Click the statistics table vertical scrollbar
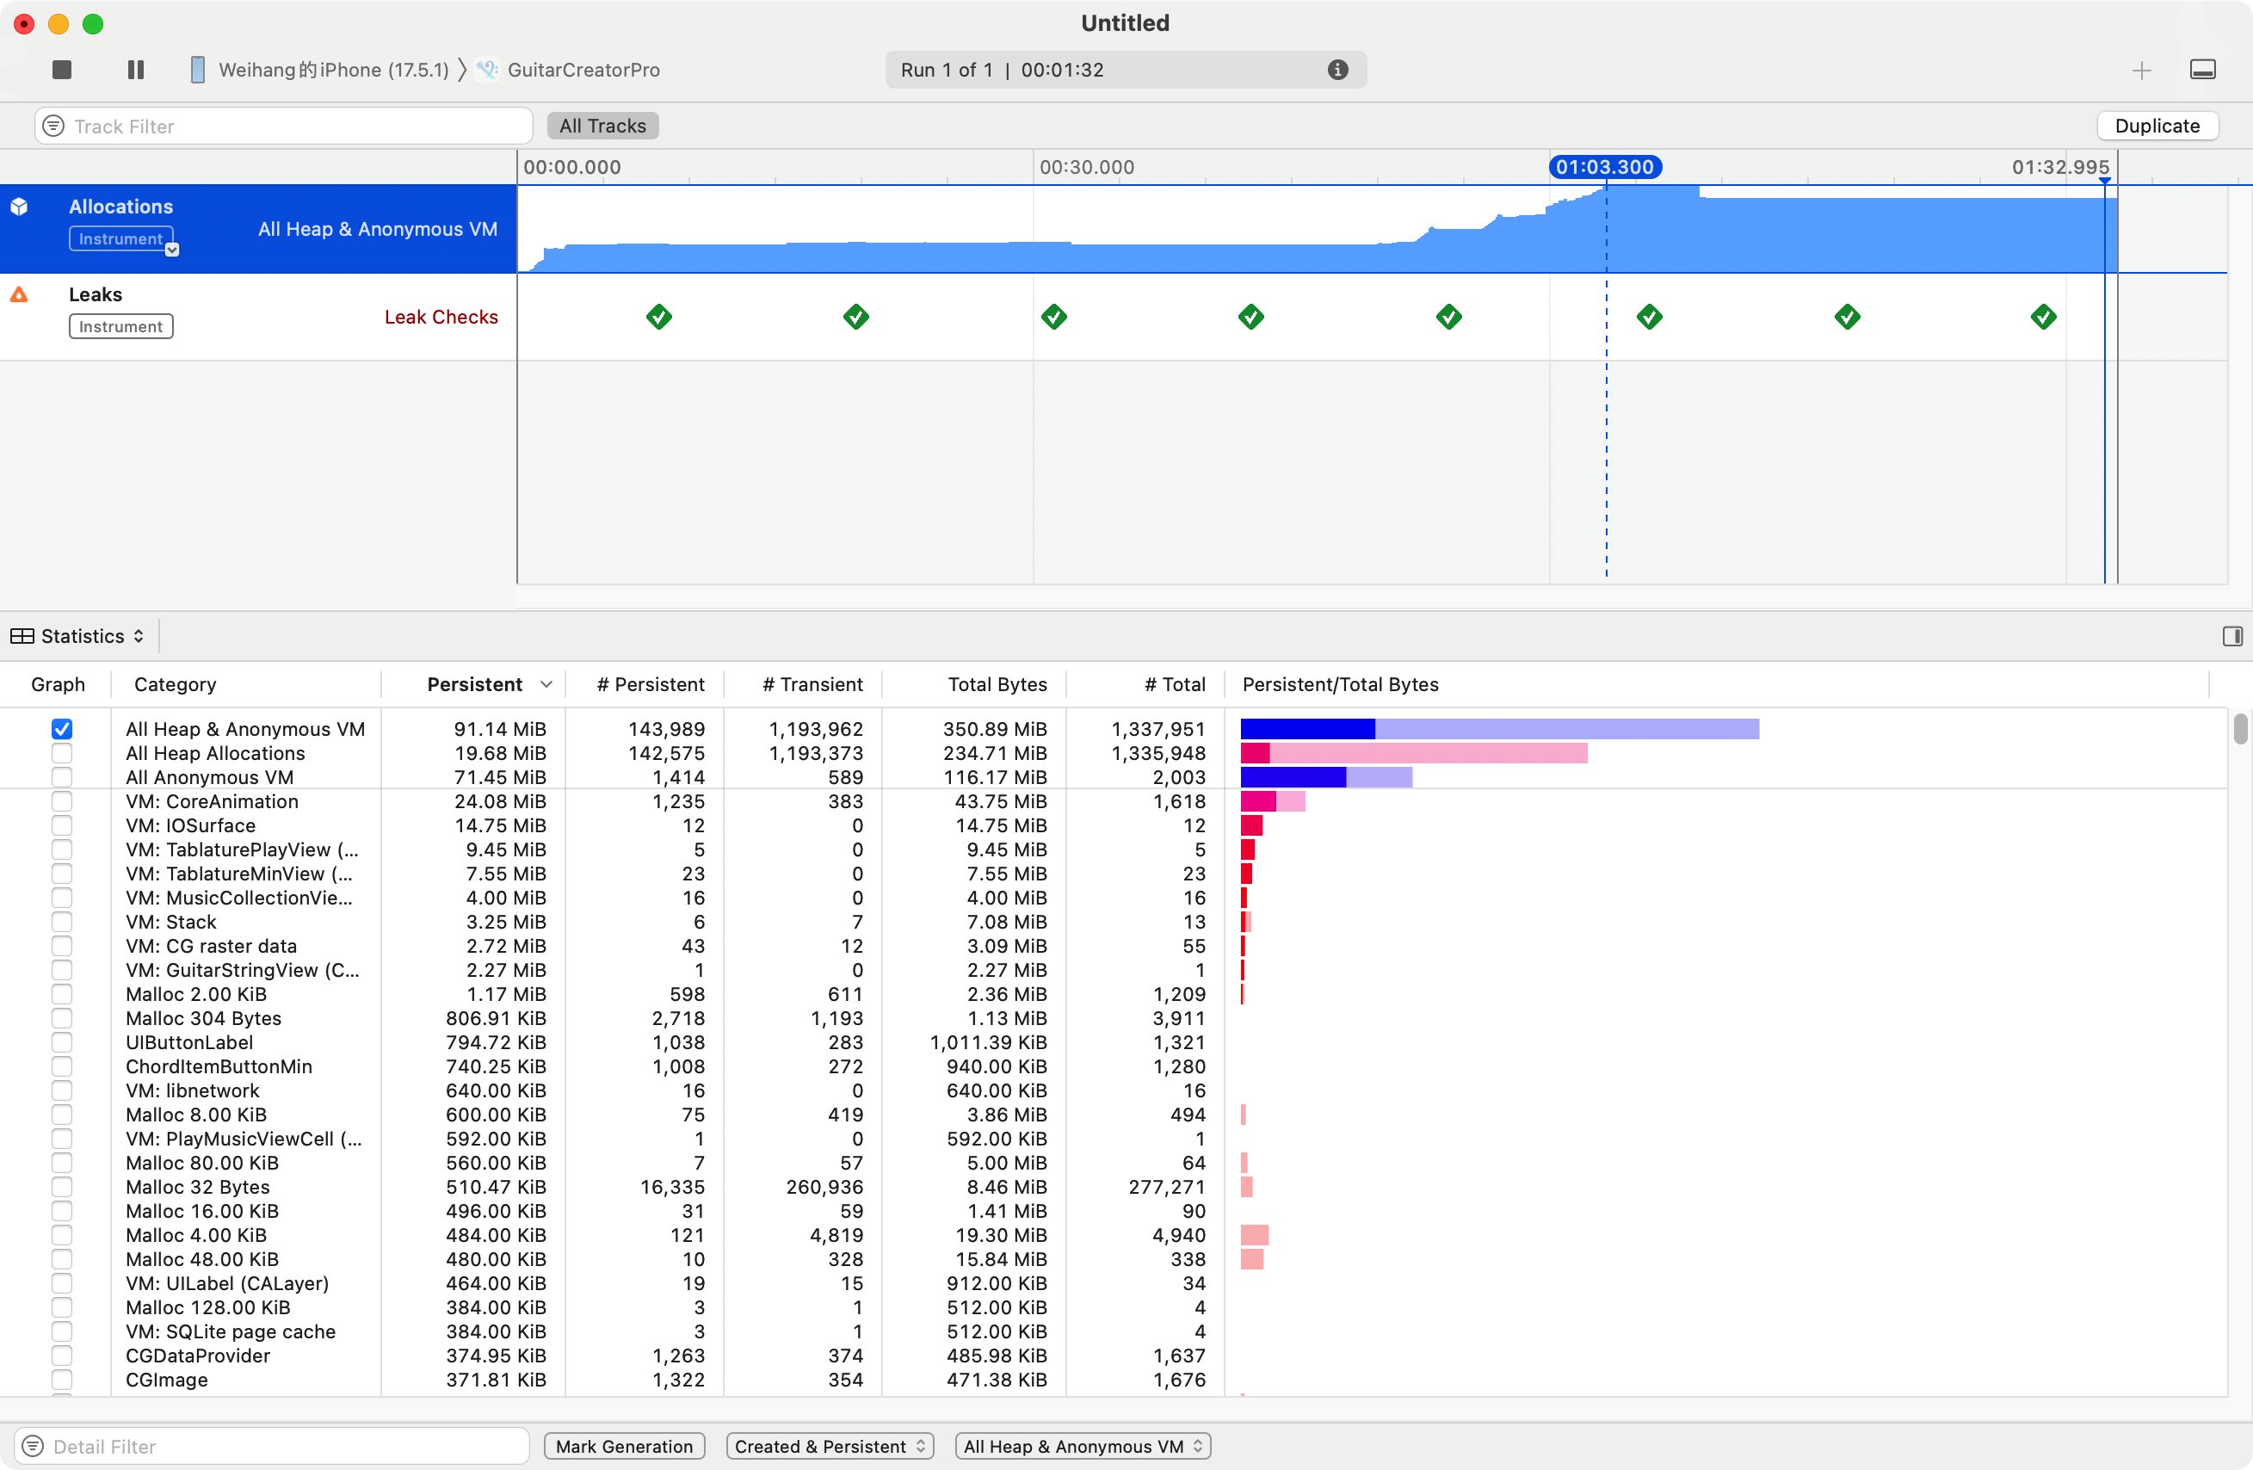The width and height of the screenshot is (2253, 1470). click(x=2240, y=729)
